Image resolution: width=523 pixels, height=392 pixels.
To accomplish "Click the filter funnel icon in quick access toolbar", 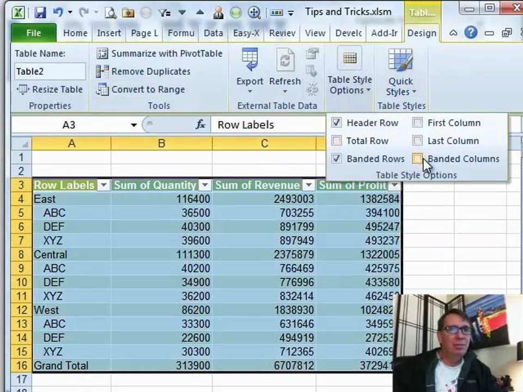I will pos(165,13).
